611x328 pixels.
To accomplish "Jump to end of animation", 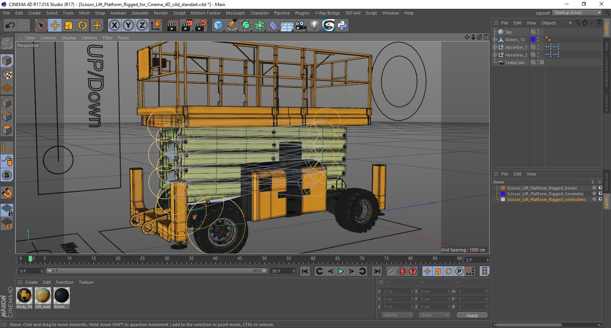I will pos(377,271).
